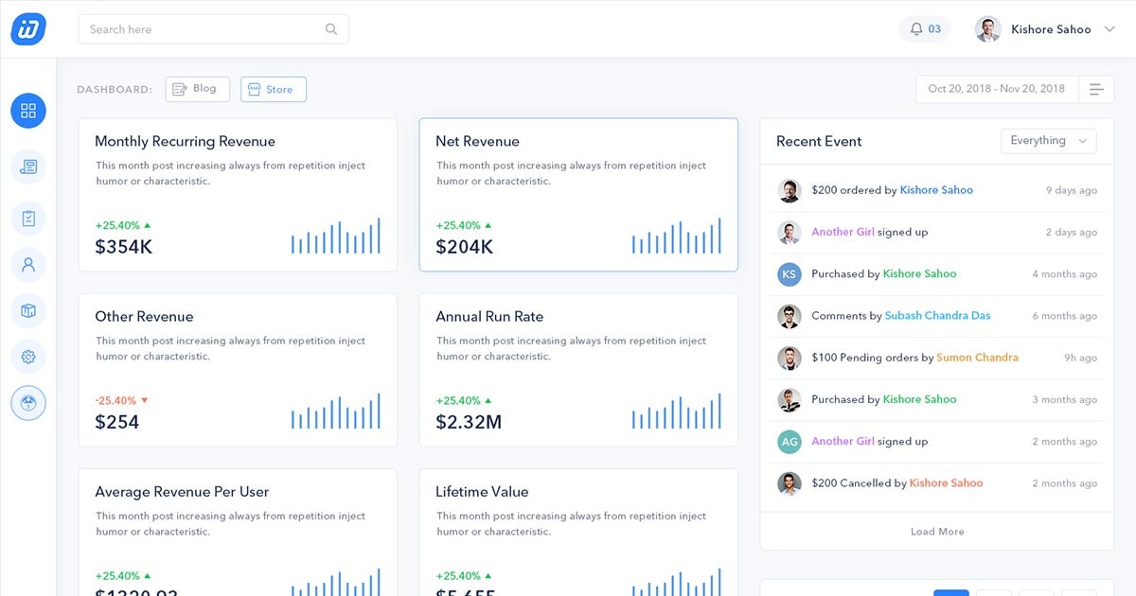
Task: Open the user profile sidebar icon
Action: (x=28, y=265)
